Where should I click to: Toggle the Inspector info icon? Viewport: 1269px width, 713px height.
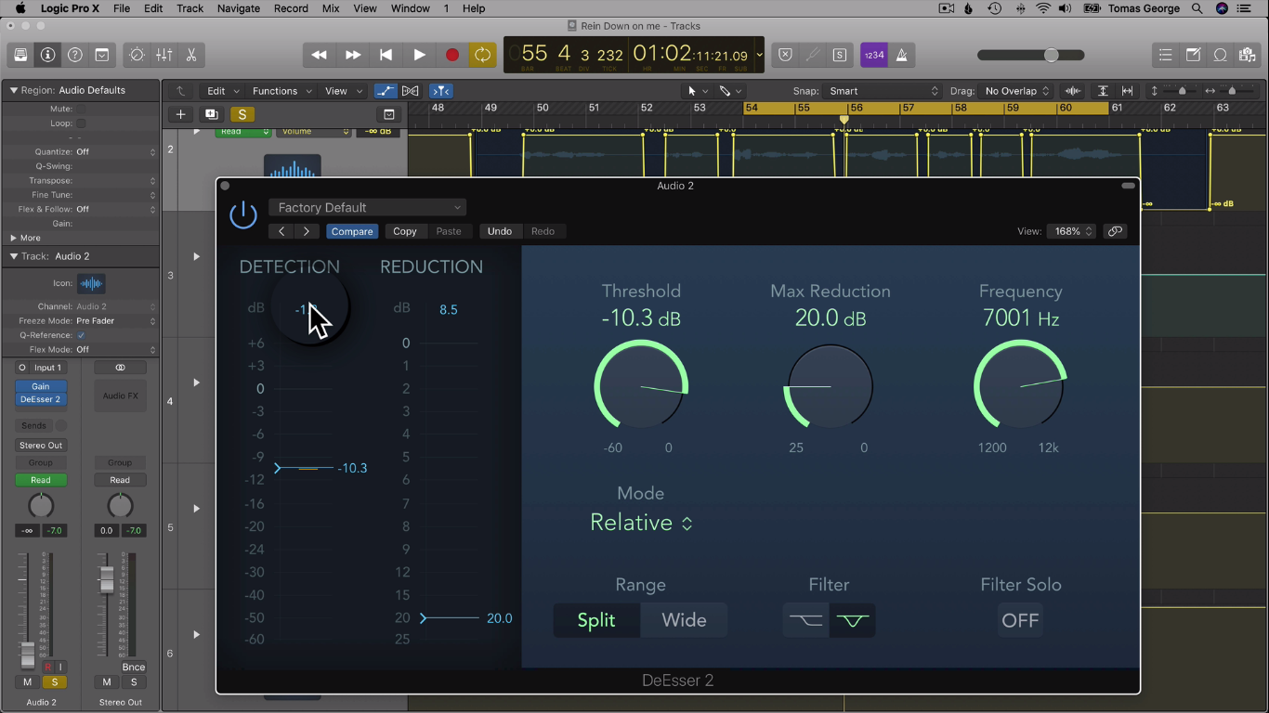click(x=47, y=55)
